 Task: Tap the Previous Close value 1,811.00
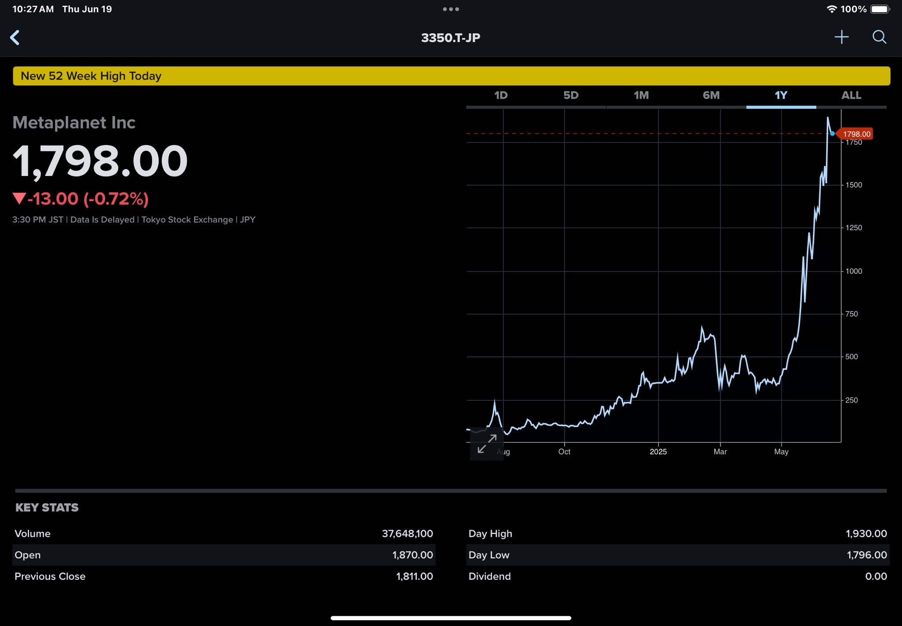pyautogui.click(x=414, y=576)
